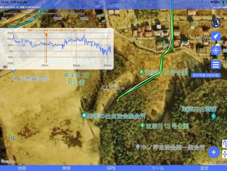This screenshot has height=171, width=227.
Task: Open the 空中写真 (1974頃) layer selector
Action: pyautogui.click(x=205, y=76)
